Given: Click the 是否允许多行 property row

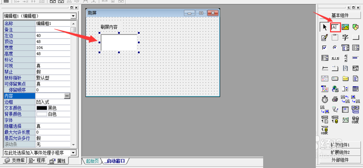Looking at the screenshot, I should 37,138.
